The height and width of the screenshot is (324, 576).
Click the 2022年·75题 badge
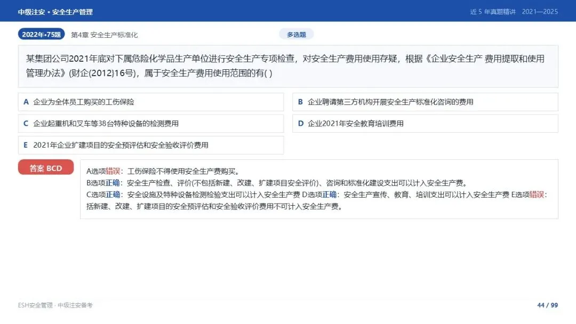click(41, 35)
